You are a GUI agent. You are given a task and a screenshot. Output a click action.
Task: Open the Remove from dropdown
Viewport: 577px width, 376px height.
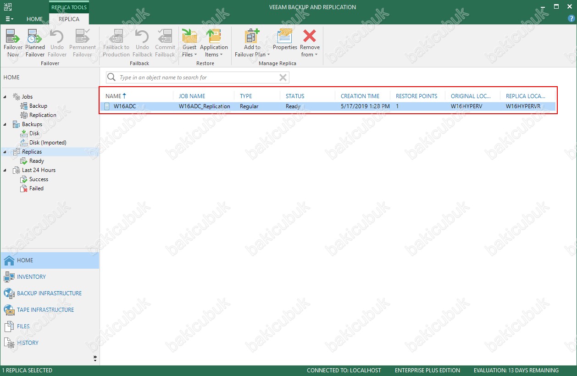tap(310, 43)
